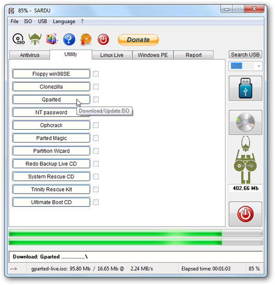
Task: Click the colorful archive books toolbar icon
Action: pyautogui.click(x=52, y=39)
